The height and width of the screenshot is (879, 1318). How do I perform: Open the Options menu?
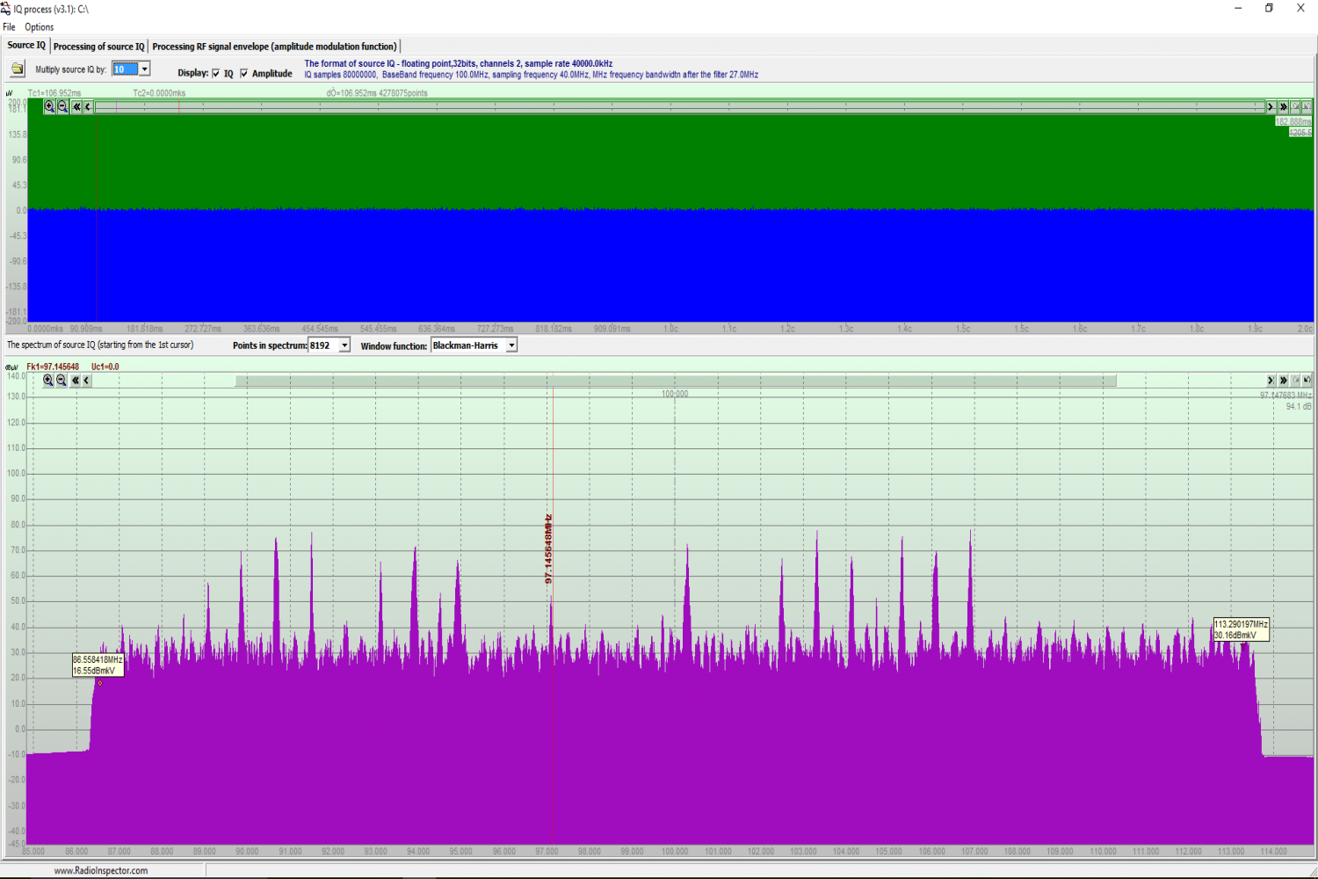40,27
